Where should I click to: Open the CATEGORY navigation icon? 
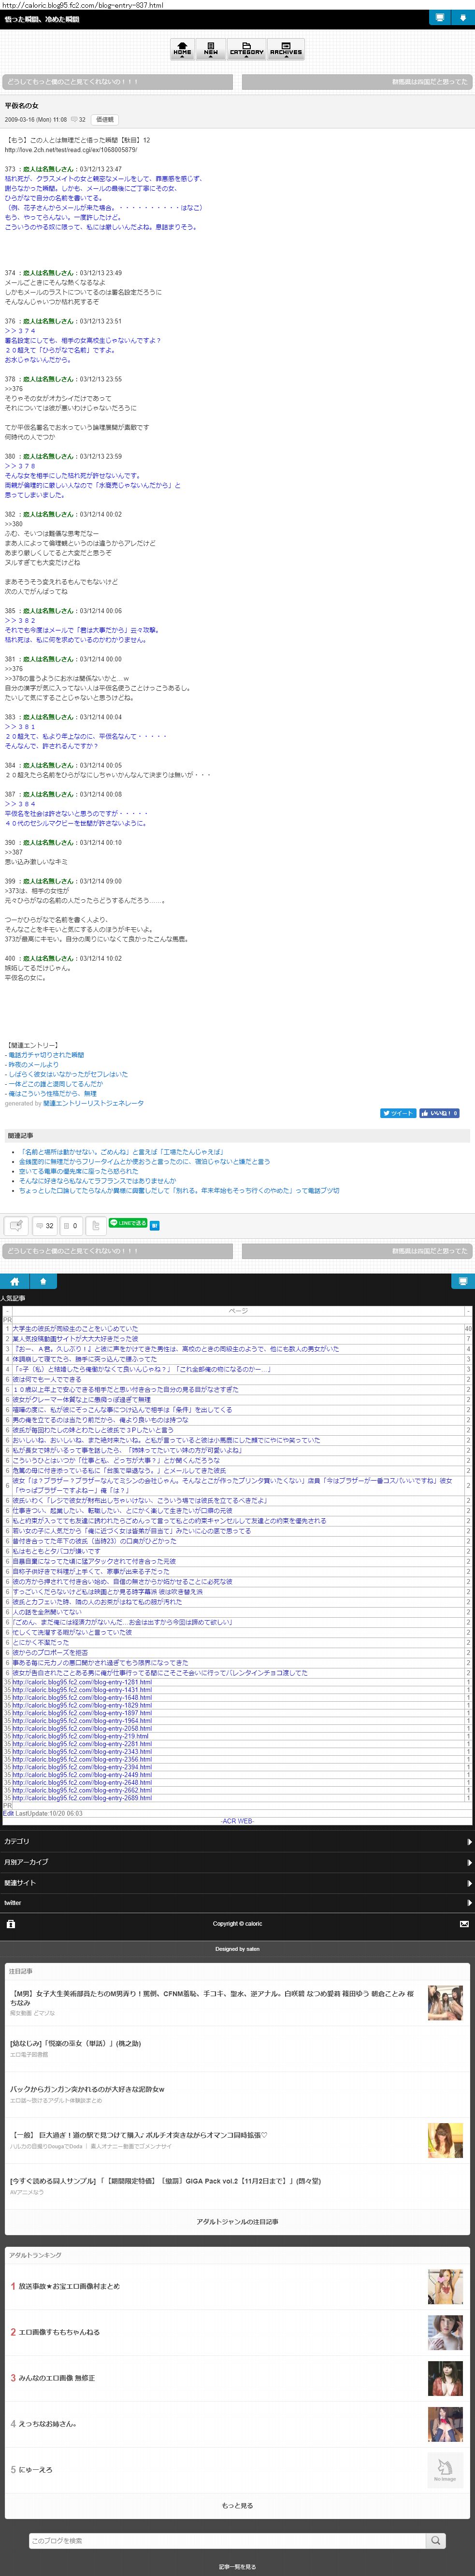(x=246, y=49)
